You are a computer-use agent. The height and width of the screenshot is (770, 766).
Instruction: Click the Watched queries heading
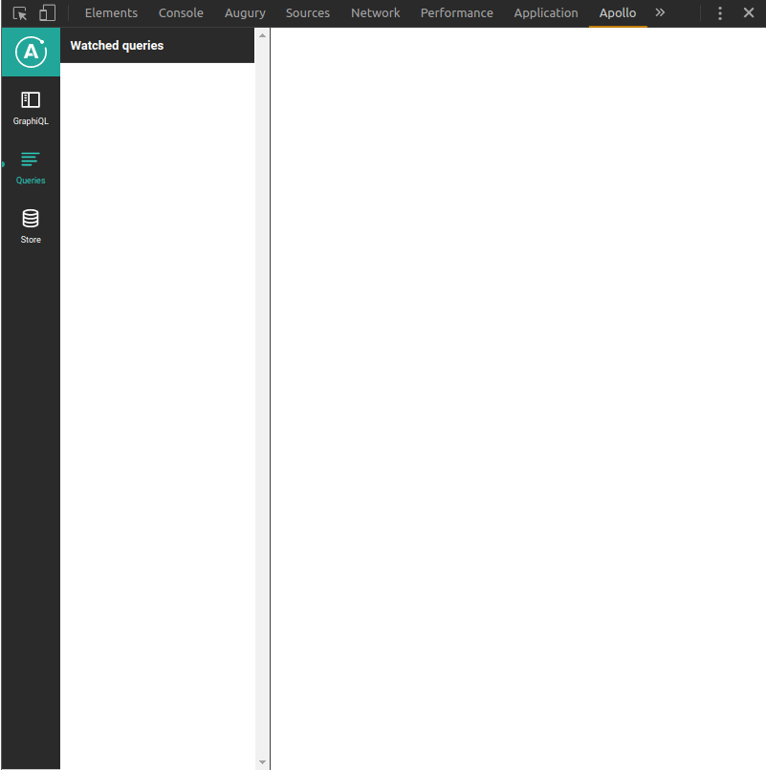click(x=117, y=45)
